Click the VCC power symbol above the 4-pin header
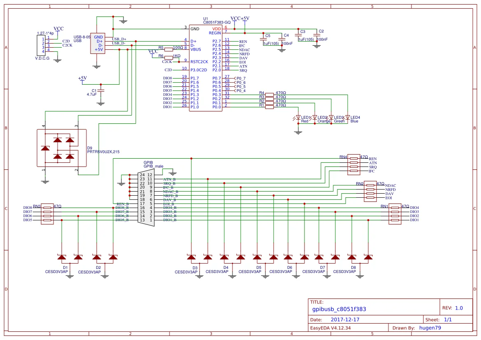 58,30
